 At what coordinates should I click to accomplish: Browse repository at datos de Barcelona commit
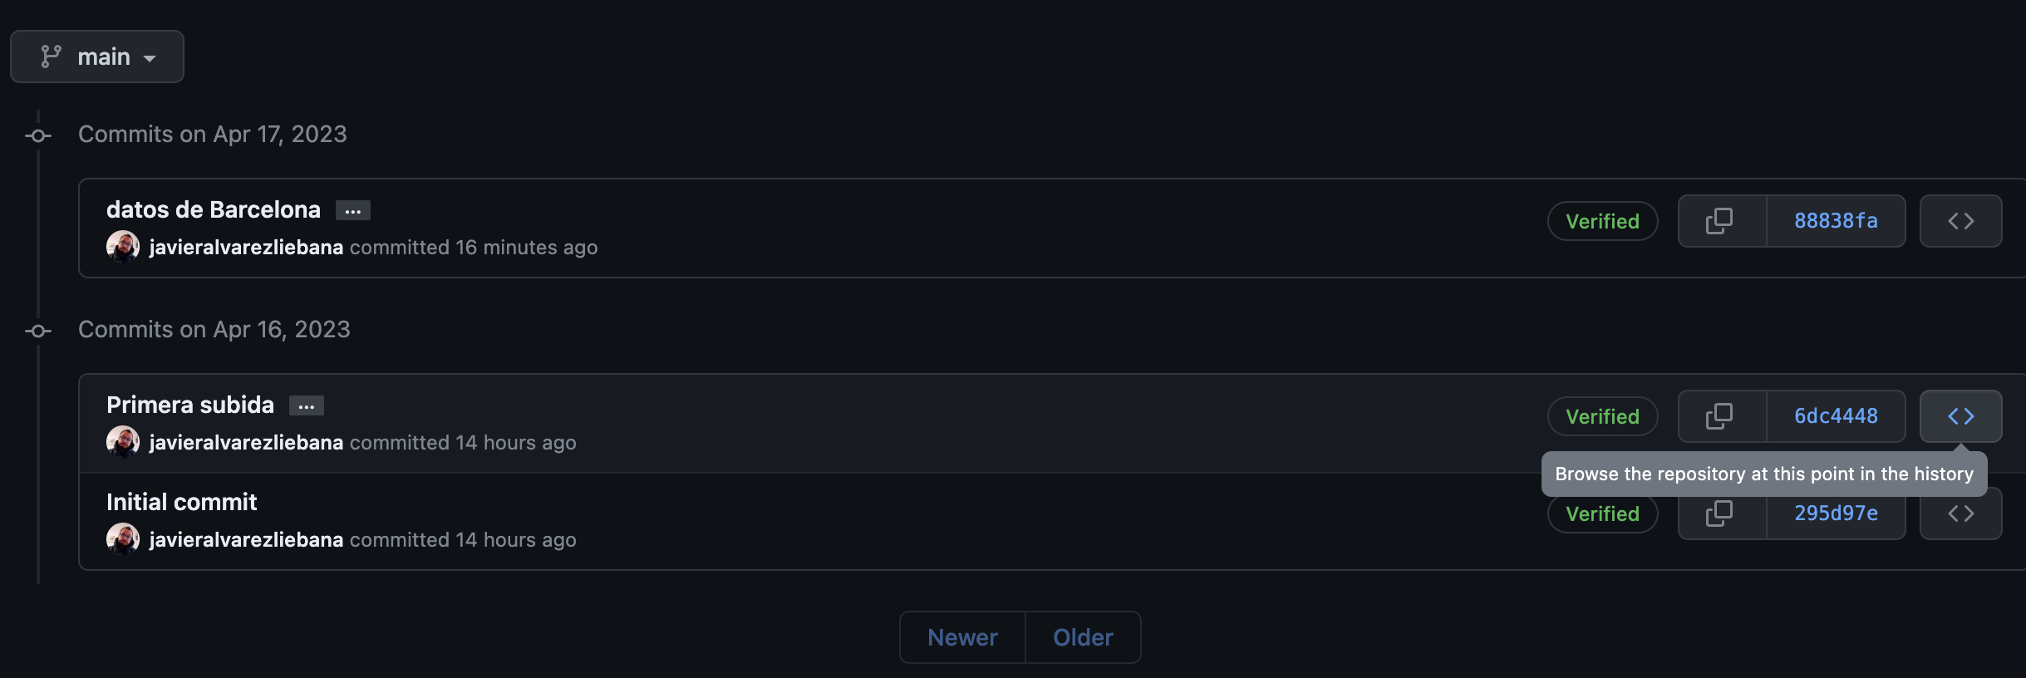point(1960,221)
